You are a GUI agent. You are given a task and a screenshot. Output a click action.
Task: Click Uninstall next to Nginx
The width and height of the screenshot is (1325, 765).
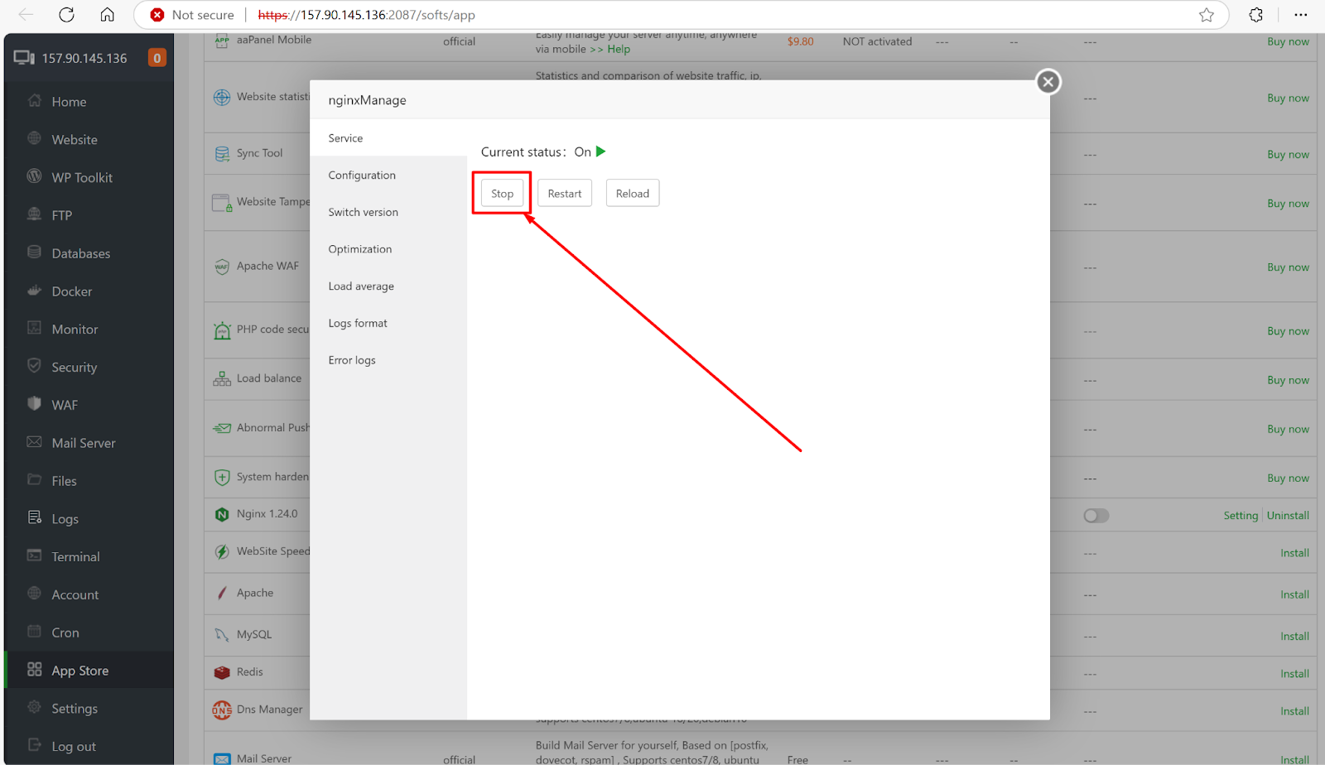1287,515
